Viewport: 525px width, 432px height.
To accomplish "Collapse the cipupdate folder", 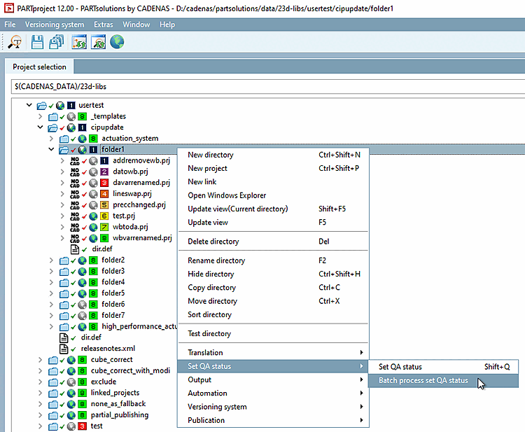I will 40,127.
